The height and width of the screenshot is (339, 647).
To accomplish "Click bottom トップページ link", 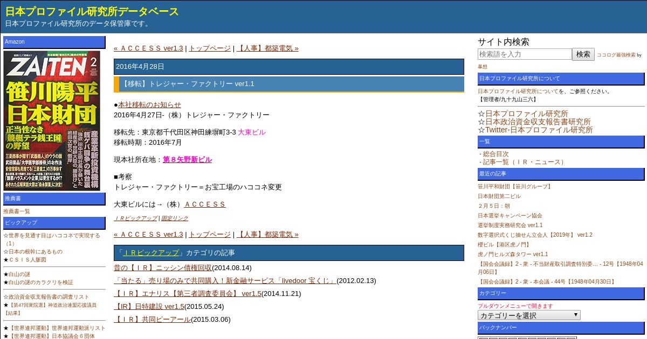I will [x=210, y=234].
